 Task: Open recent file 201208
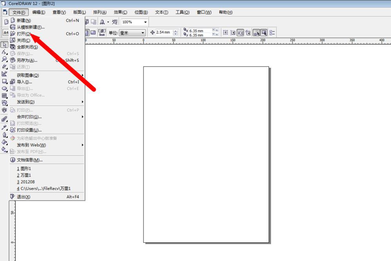27,182
